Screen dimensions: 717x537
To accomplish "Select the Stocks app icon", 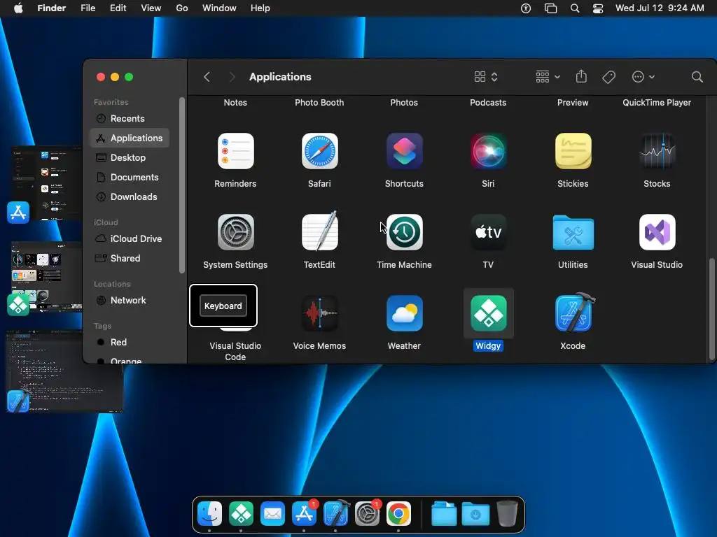I will point(657,151).
